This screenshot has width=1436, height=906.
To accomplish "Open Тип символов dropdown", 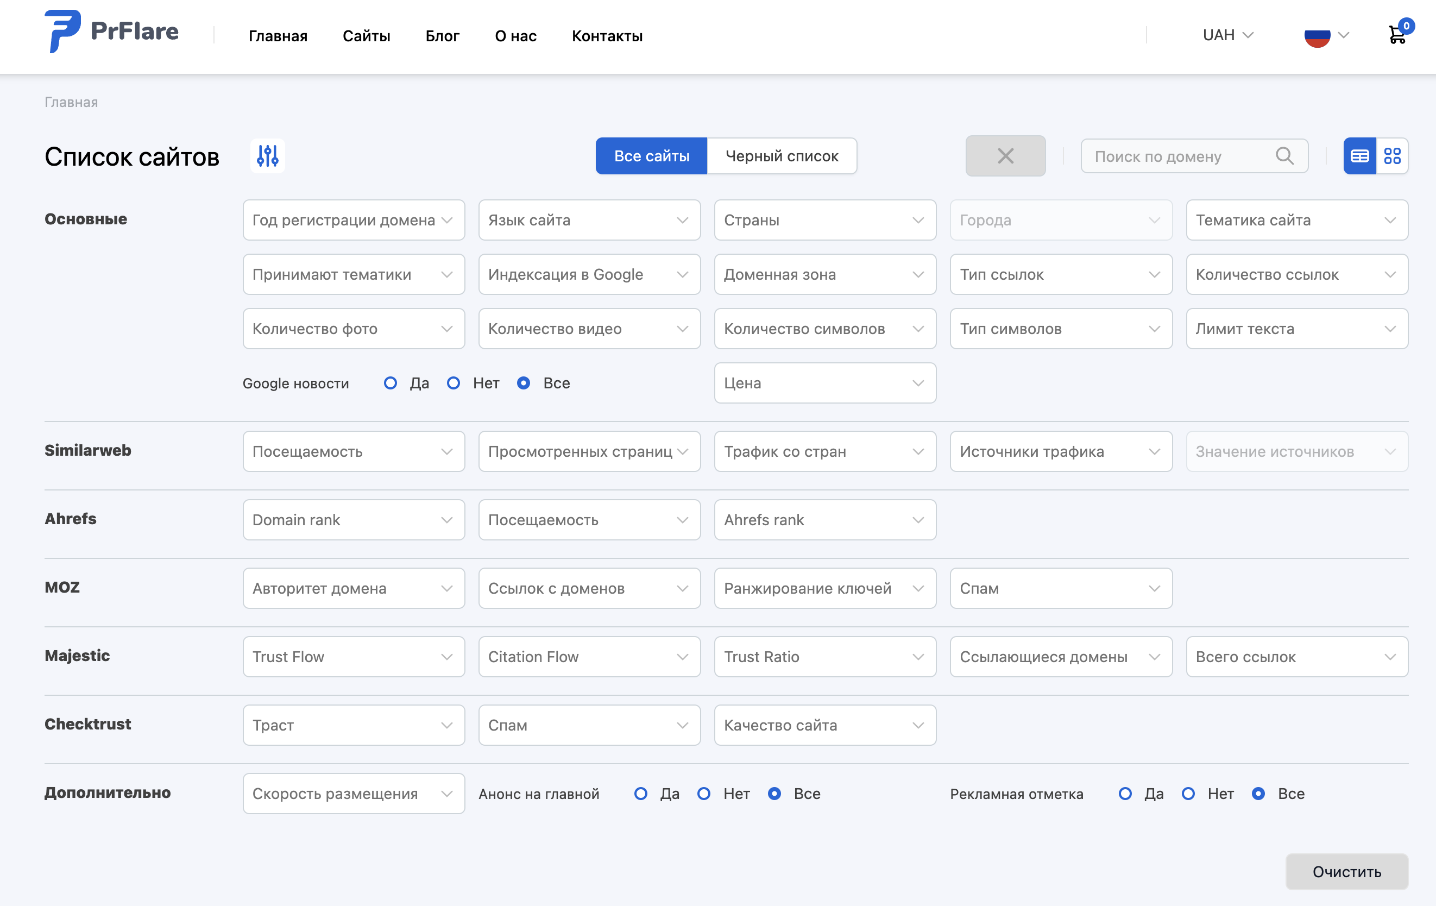I will click(1061, 329).
